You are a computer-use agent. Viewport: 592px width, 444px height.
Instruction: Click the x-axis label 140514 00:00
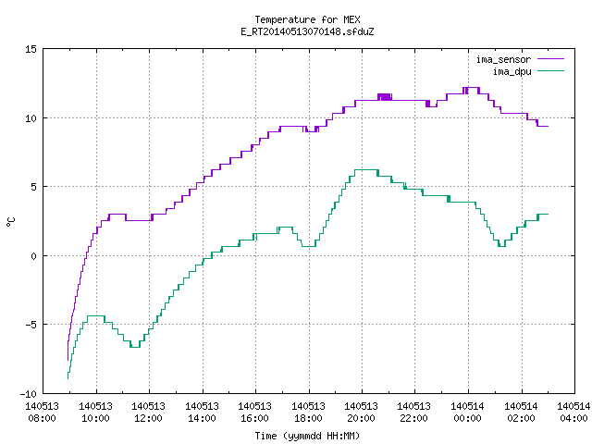click(468, 412)
